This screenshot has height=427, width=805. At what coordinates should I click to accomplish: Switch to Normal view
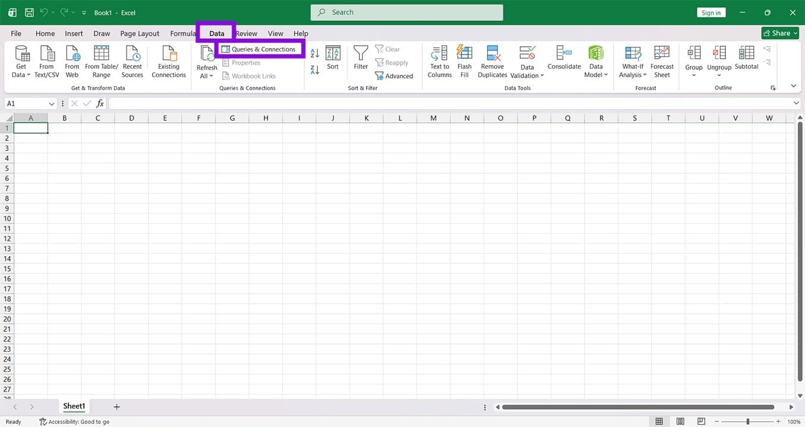coord(659,422)
